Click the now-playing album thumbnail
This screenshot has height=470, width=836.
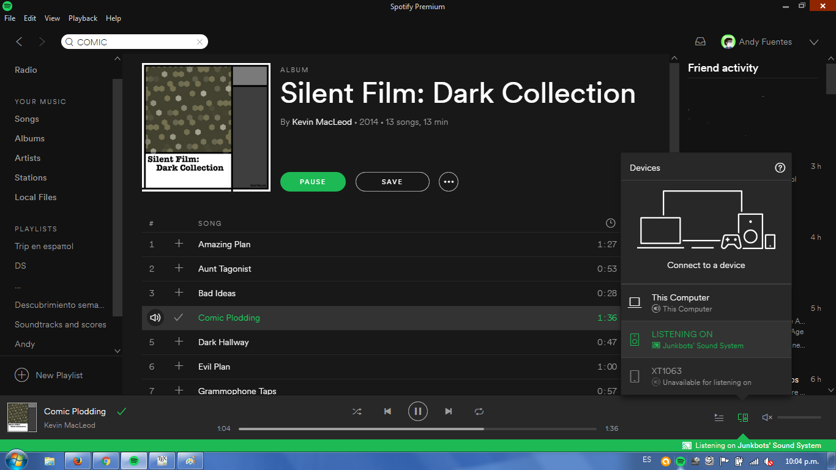[21, 417]
